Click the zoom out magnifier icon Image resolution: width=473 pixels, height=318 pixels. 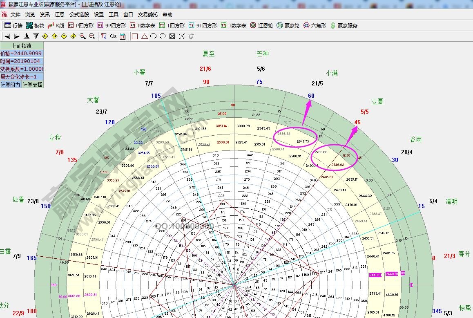point(92,36)
